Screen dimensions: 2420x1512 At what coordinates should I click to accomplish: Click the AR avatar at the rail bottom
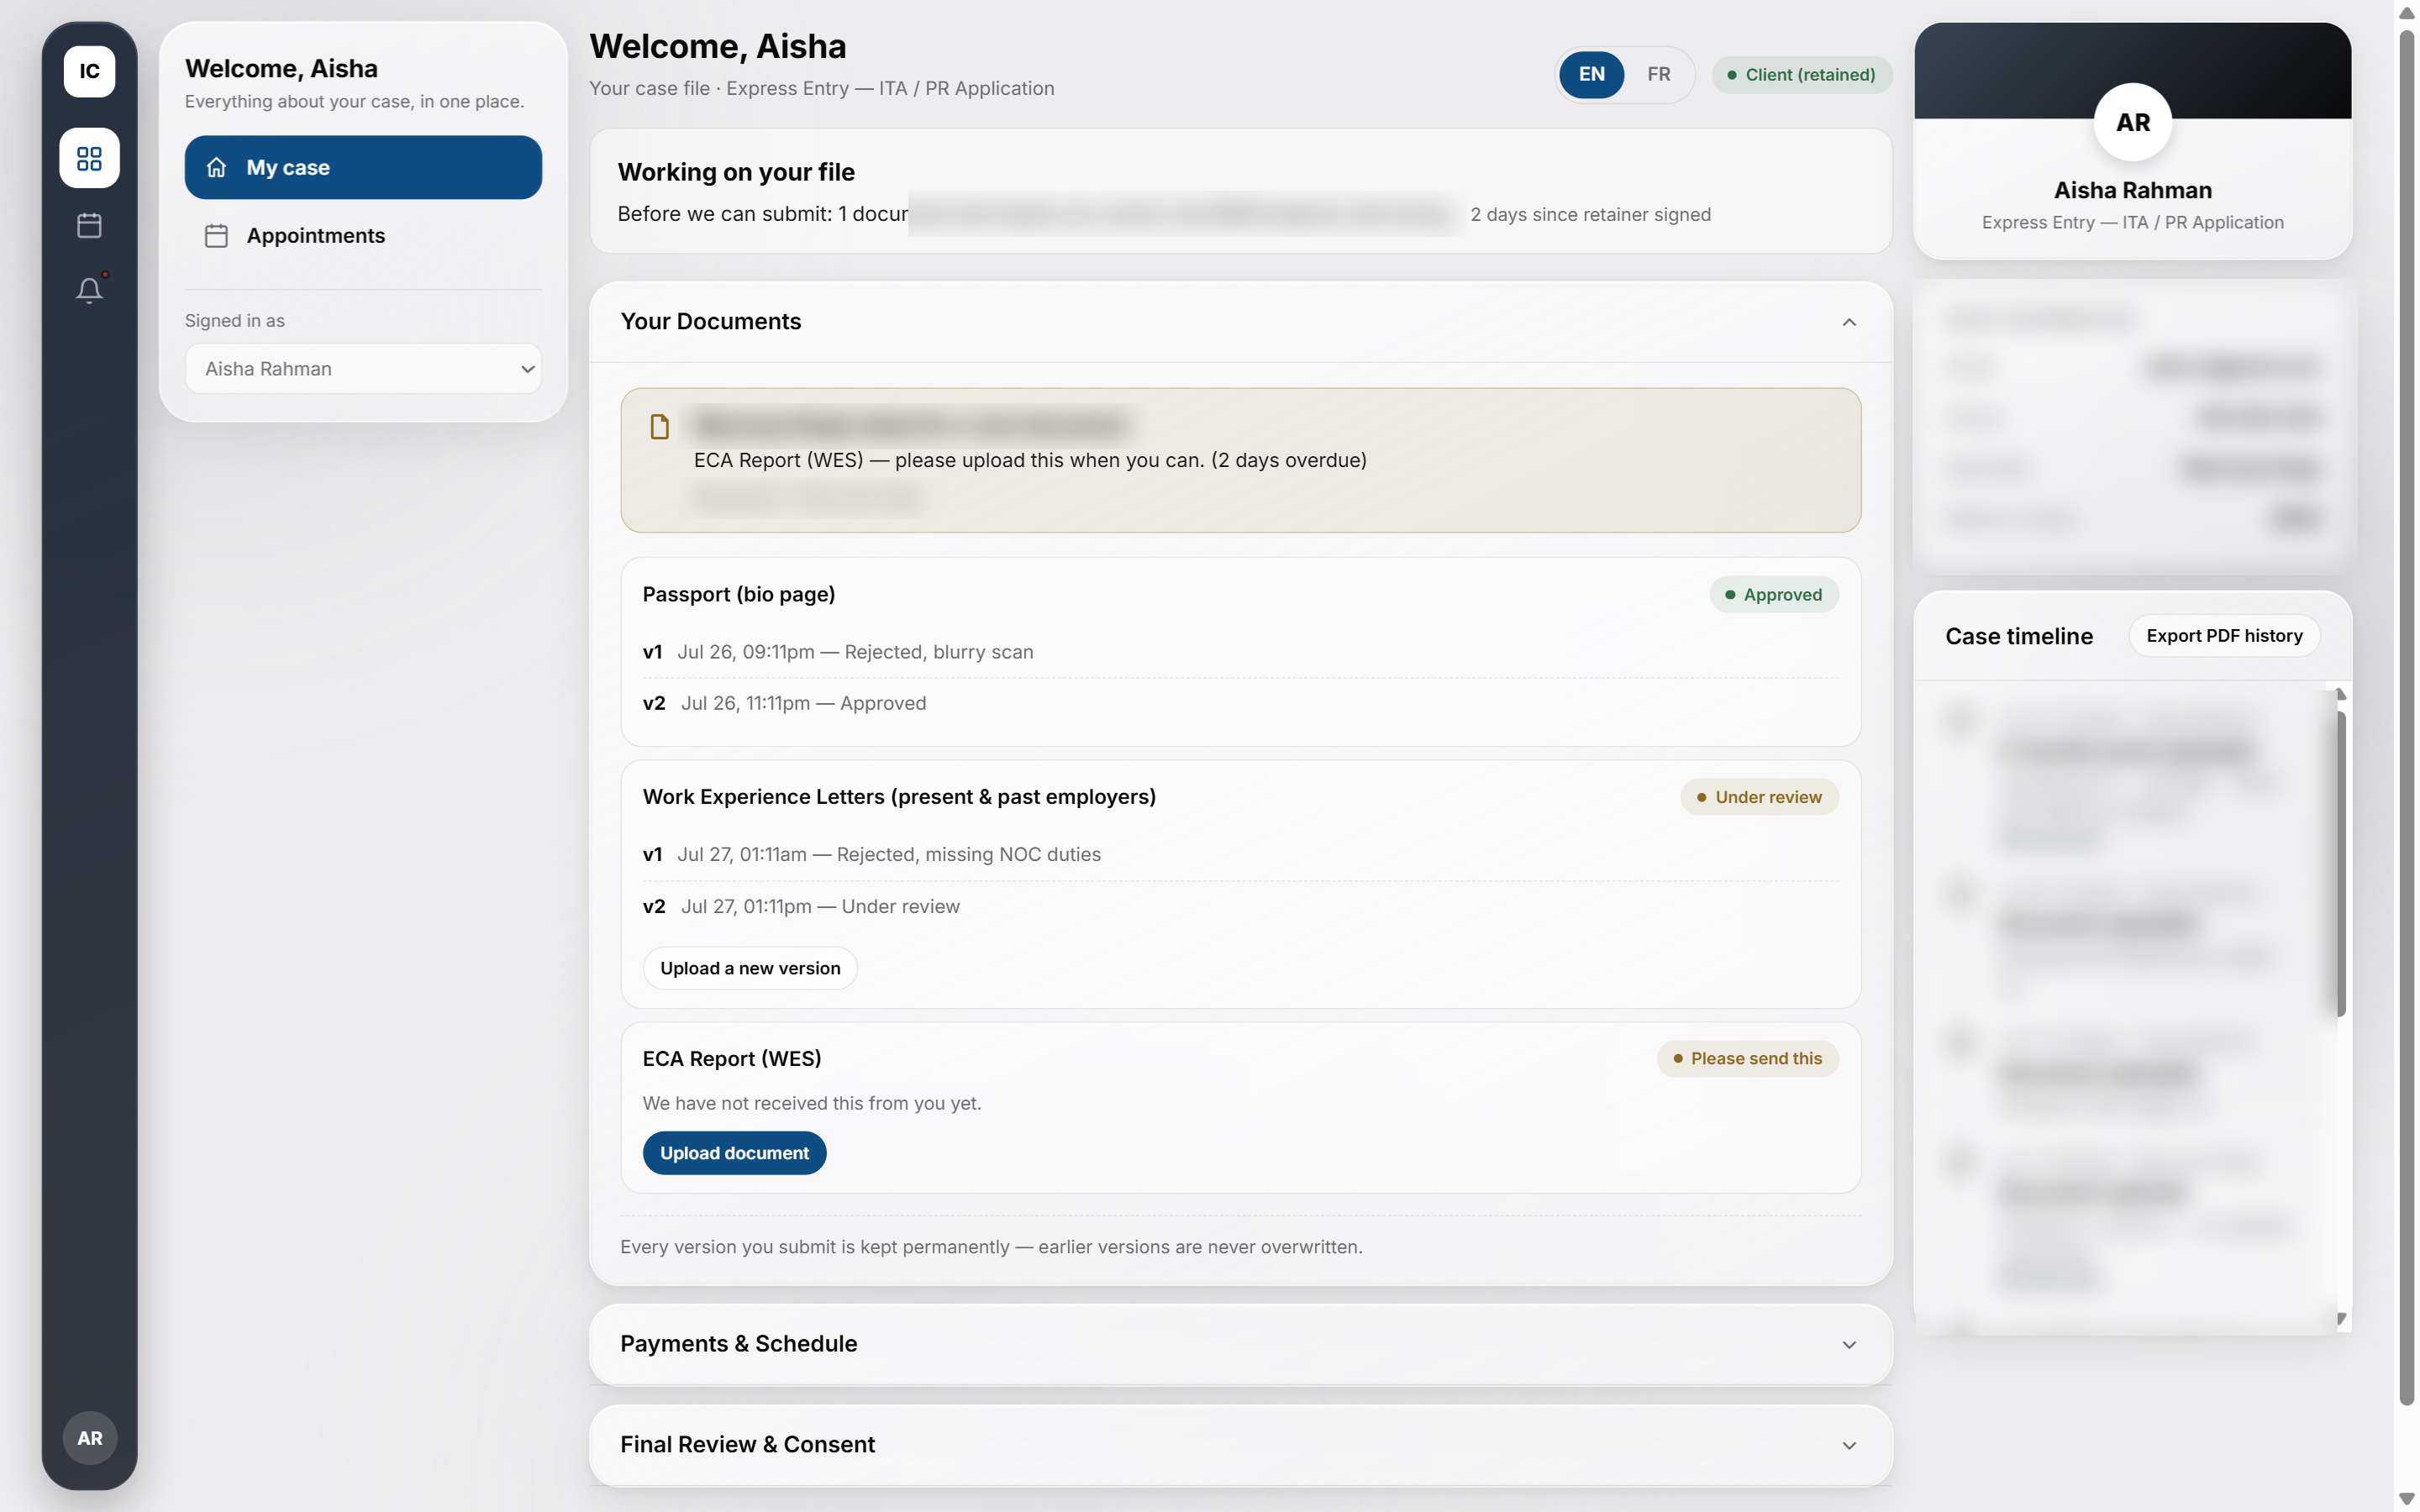tap(89, 1437)
